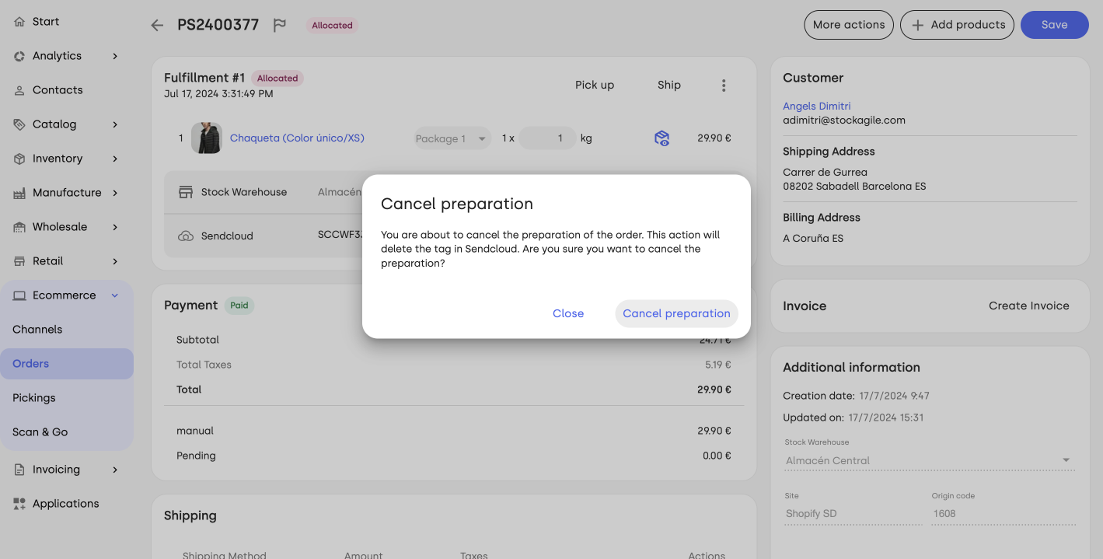Expand the Inventory submenu chevron
1103x559 pixels.
[115, 159]
